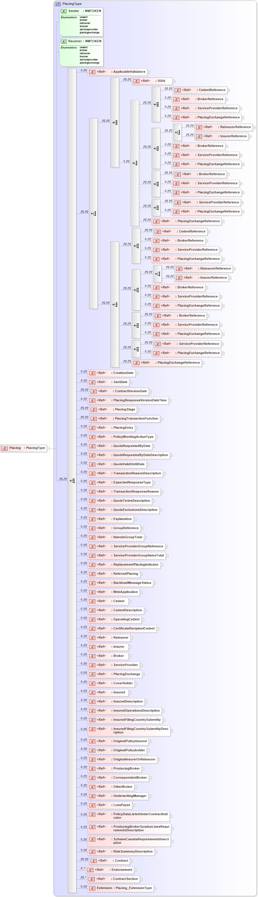This screenshot has height=897, width=258.
Task: Click the E icon of WebApplication
Action: click(93, 592)
